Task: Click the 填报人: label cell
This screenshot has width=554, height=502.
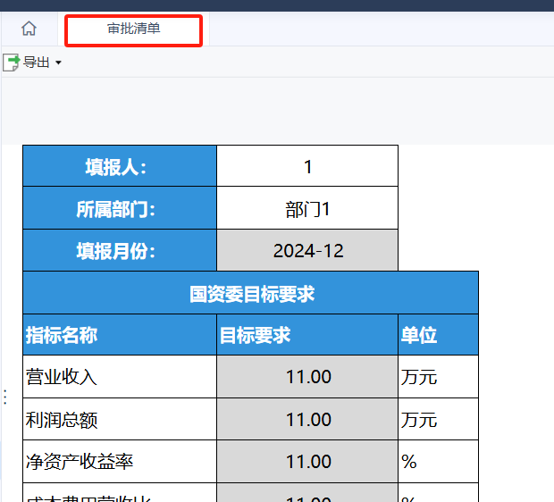Action: point(120,166)
